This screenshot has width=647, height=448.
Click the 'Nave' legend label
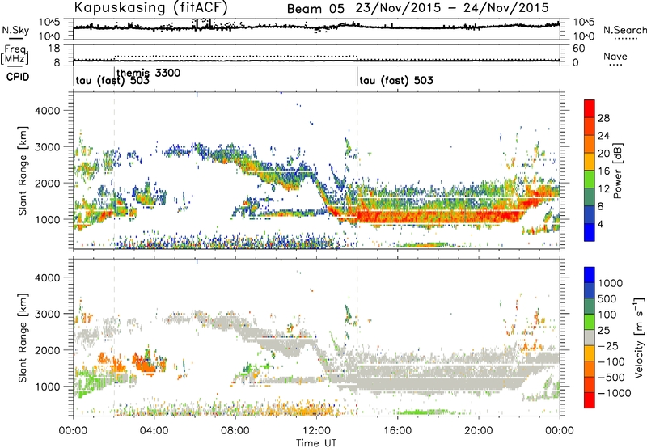coord(615,57)
